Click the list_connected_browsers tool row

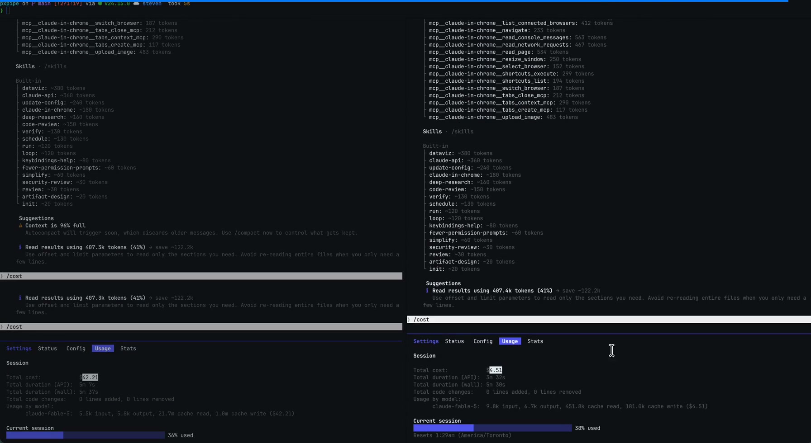(521, 23)
